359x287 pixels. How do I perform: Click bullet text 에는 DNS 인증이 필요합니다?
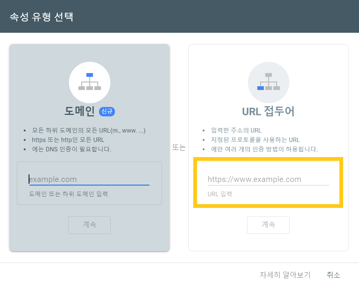coord(72,149)
